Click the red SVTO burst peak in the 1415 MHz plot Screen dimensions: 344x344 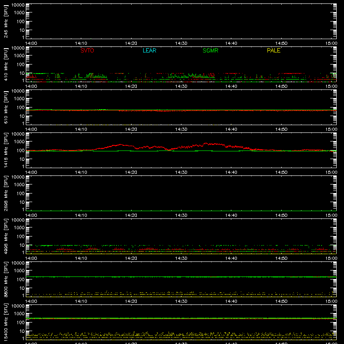pos(206,144)
